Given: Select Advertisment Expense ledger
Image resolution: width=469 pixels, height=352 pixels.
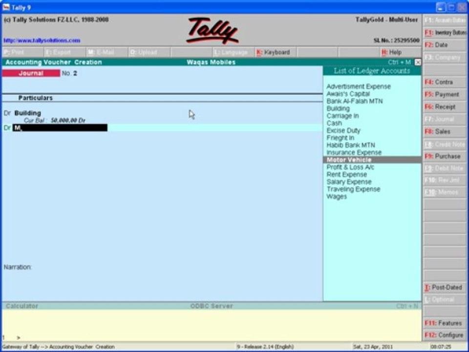Looking at the screenshot, I should 358,87.
